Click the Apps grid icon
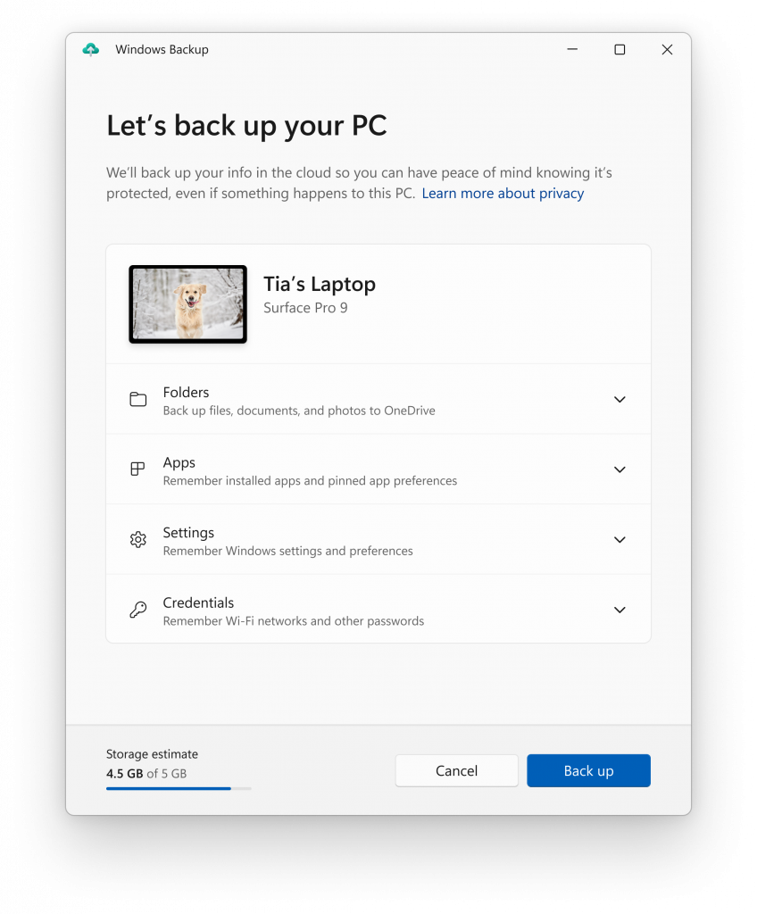 point(137,469)
